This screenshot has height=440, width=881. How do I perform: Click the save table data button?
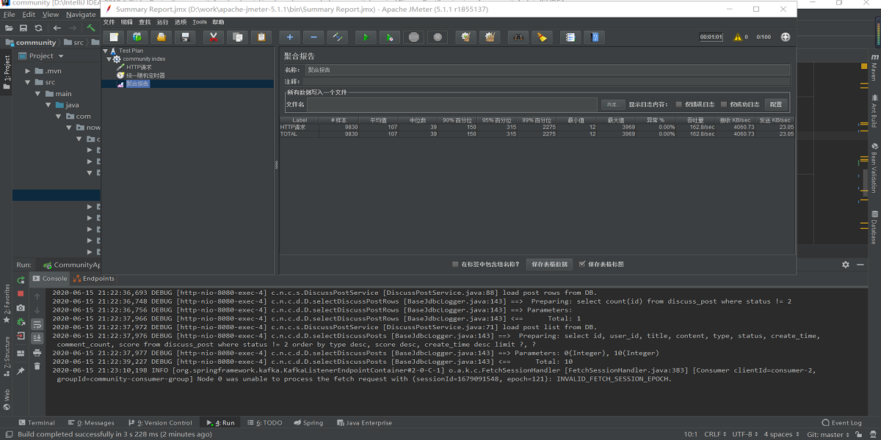(550, 264)
